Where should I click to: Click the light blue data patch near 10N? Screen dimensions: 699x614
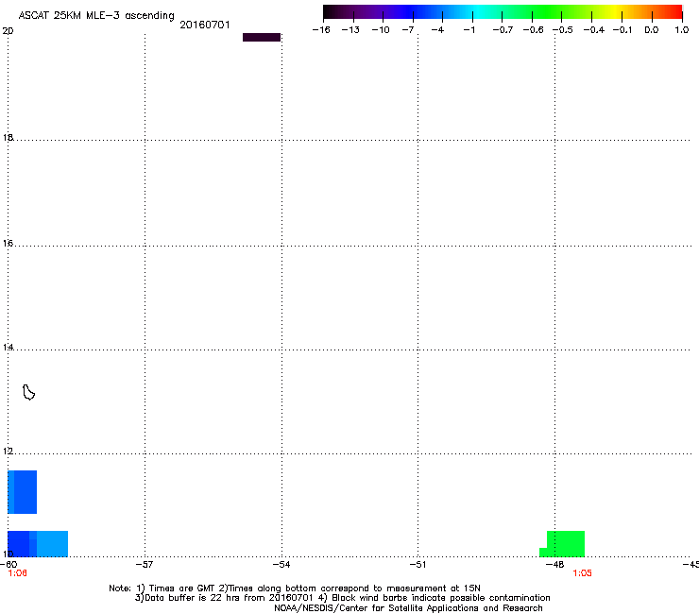(52, 544)
